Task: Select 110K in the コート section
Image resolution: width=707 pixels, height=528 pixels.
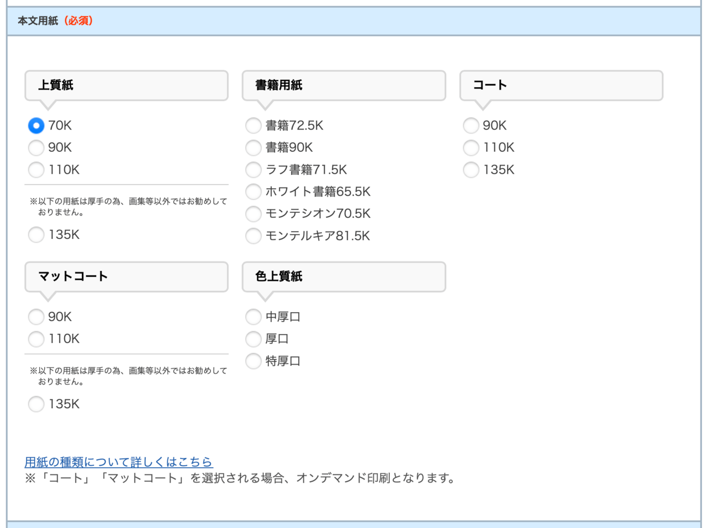Action: (x=471, y=148)
